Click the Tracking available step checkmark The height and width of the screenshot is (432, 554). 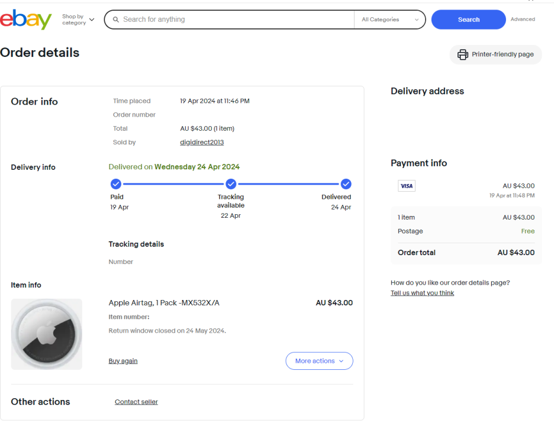[231, 184]
